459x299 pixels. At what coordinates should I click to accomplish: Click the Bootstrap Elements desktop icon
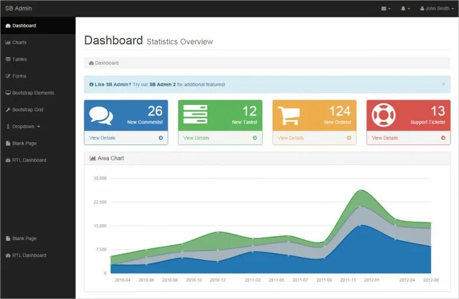tap(8, 93)
